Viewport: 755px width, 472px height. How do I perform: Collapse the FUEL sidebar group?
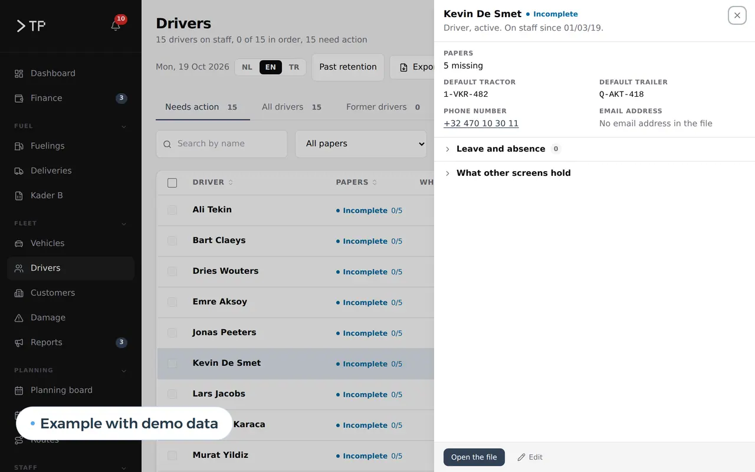[x=124, y=126]
